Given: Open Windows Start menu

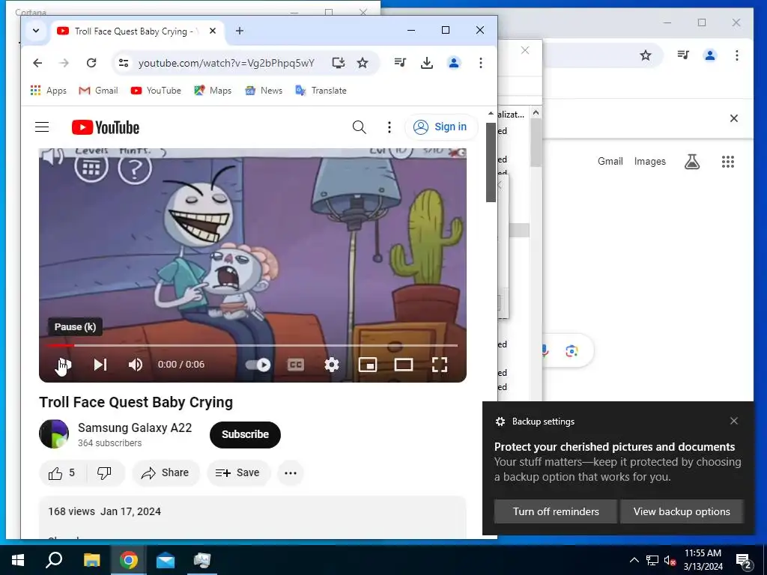Looking at the screenshot, I should pos(18,560).
